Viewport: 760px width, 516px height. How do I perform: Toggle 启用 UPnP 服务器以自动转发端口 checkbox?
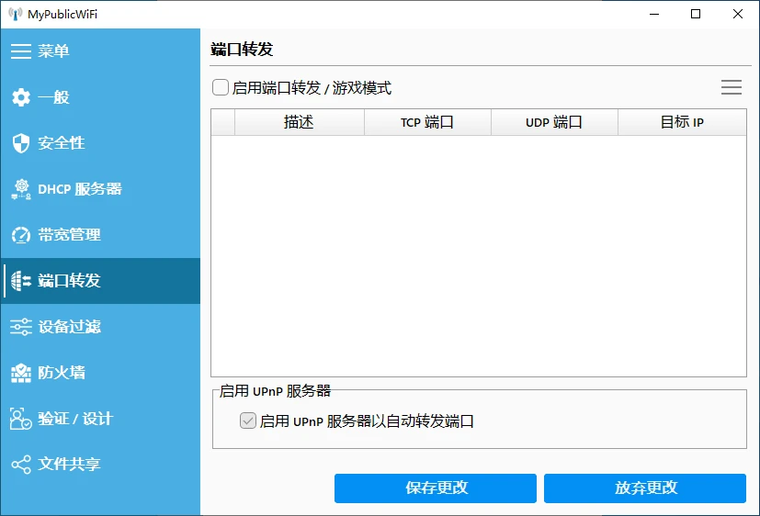tap(247, 421)
